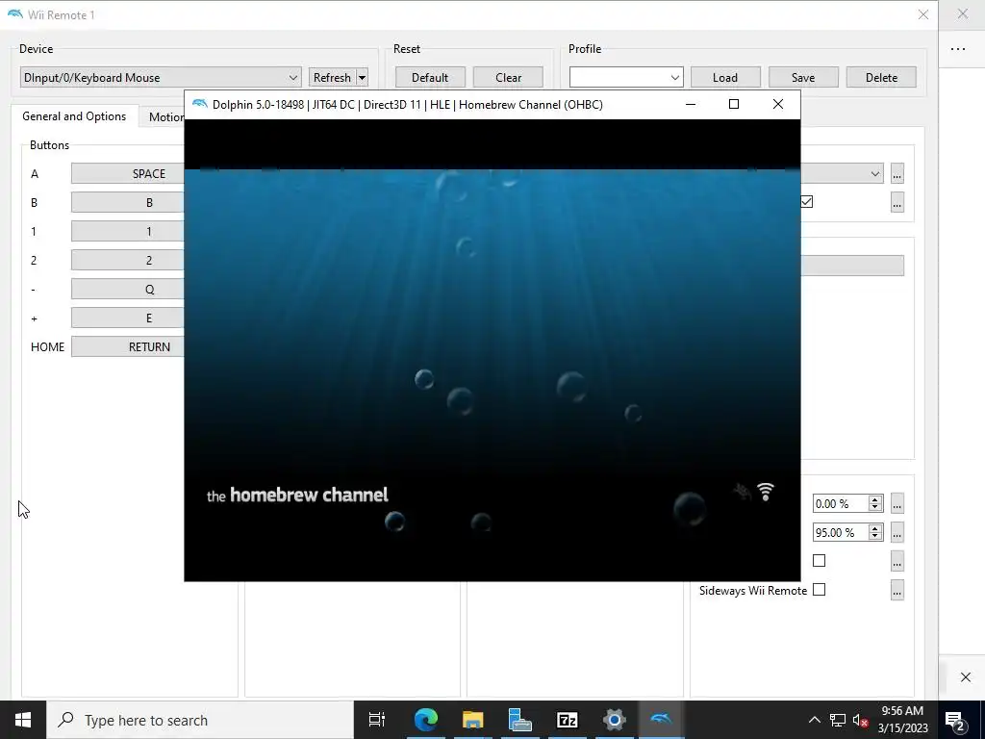This screenshot has height=739, width=985.
Task: Remap the A button currently set to SPACE
Action: tap(128, 173)
